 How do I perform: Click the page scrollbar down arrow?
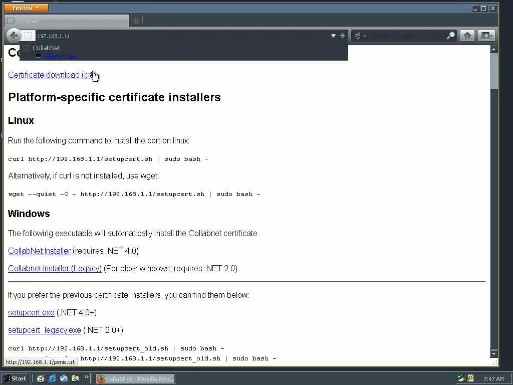pos(493,354)
